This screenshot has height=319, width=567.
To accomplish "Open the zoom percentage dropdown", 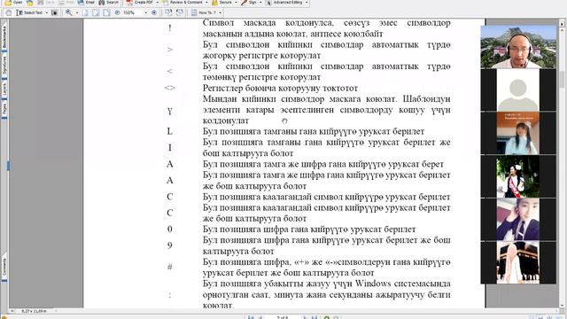I will click(x=145, y=12).
